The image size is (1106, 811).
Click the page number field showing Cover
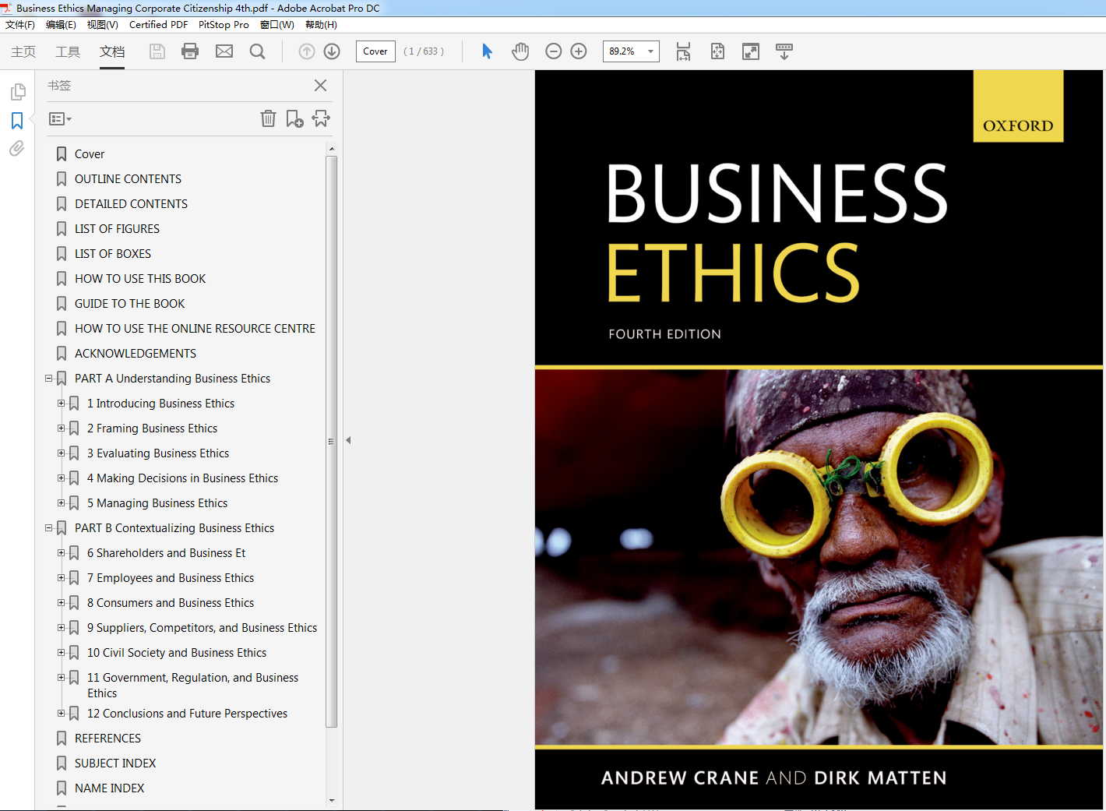(x=375, y=51)
